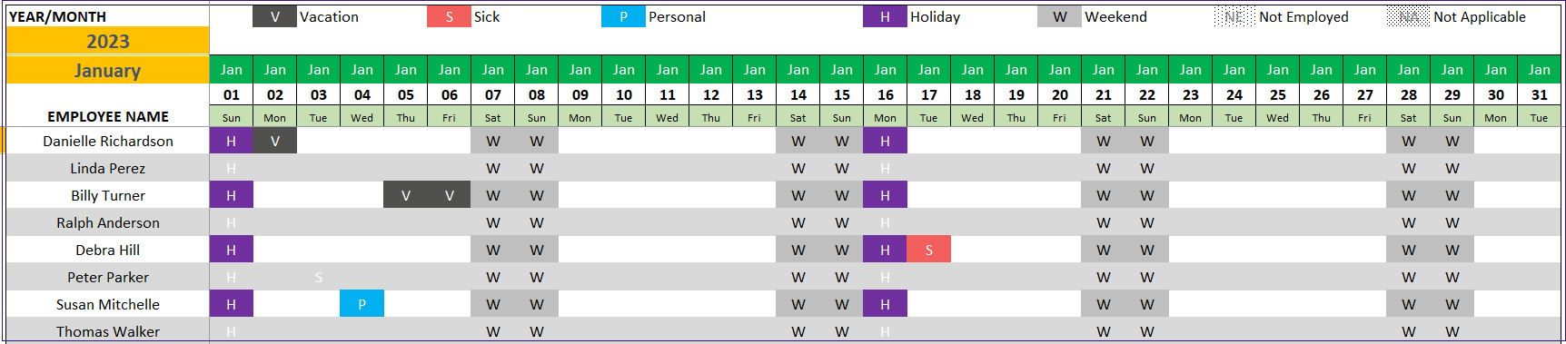Select the January month cell

tap(107, 70)
